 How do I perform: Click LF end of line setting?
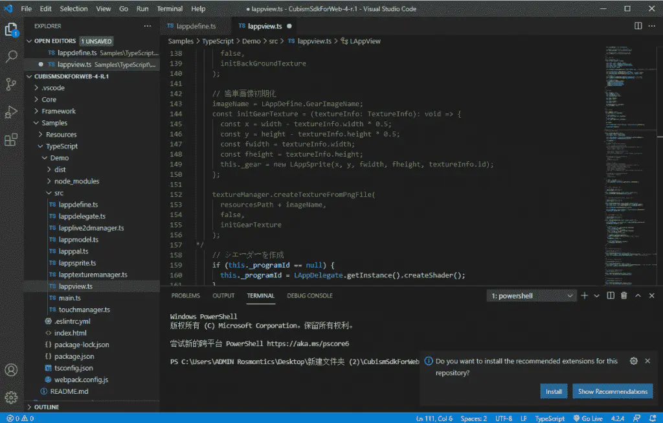[x=523, y=418]
